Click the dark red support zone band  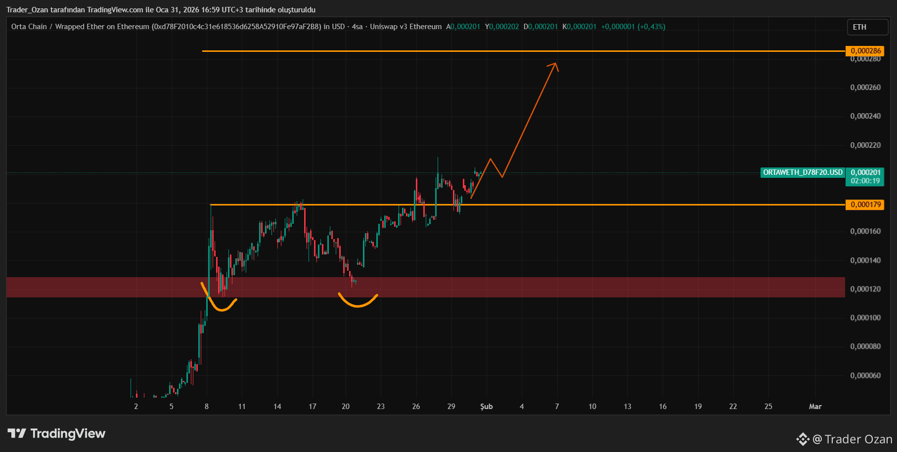[x=426, y=287]
